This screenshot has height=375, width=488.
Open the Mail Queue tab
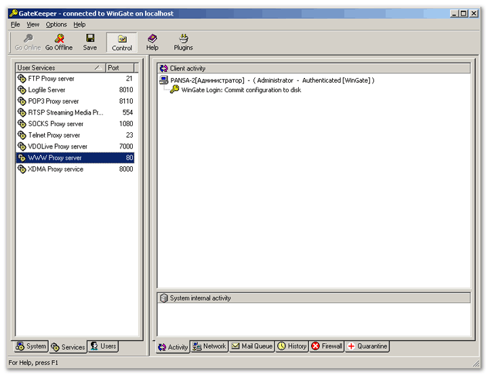point(252,347)
